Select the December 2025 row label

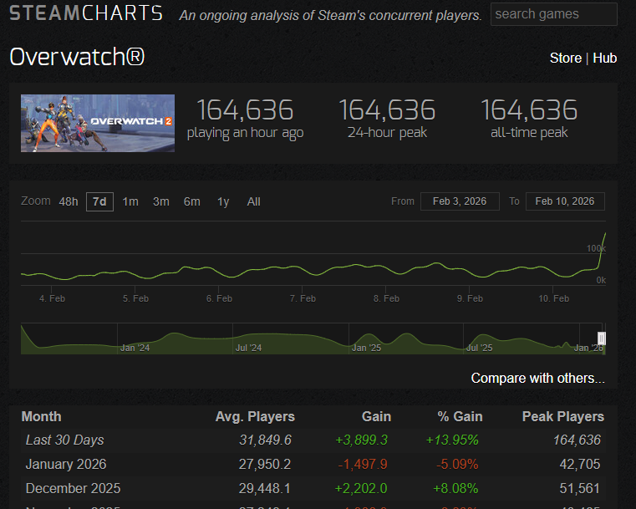click(x=73, y=489)
